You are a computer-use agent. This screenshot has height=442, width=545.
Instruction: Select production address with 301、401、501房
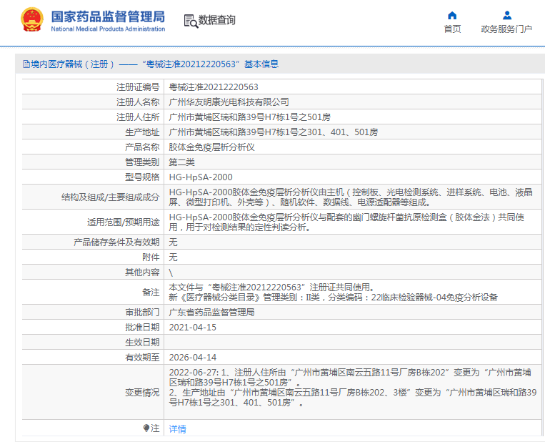click(x=274, y=132)
